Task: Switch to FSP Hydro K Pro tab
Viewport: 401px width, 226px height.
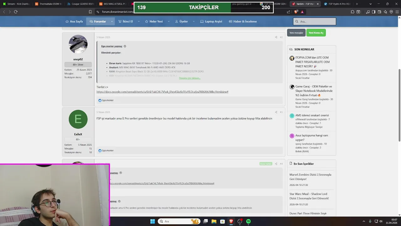Action: tap(337, 4)
